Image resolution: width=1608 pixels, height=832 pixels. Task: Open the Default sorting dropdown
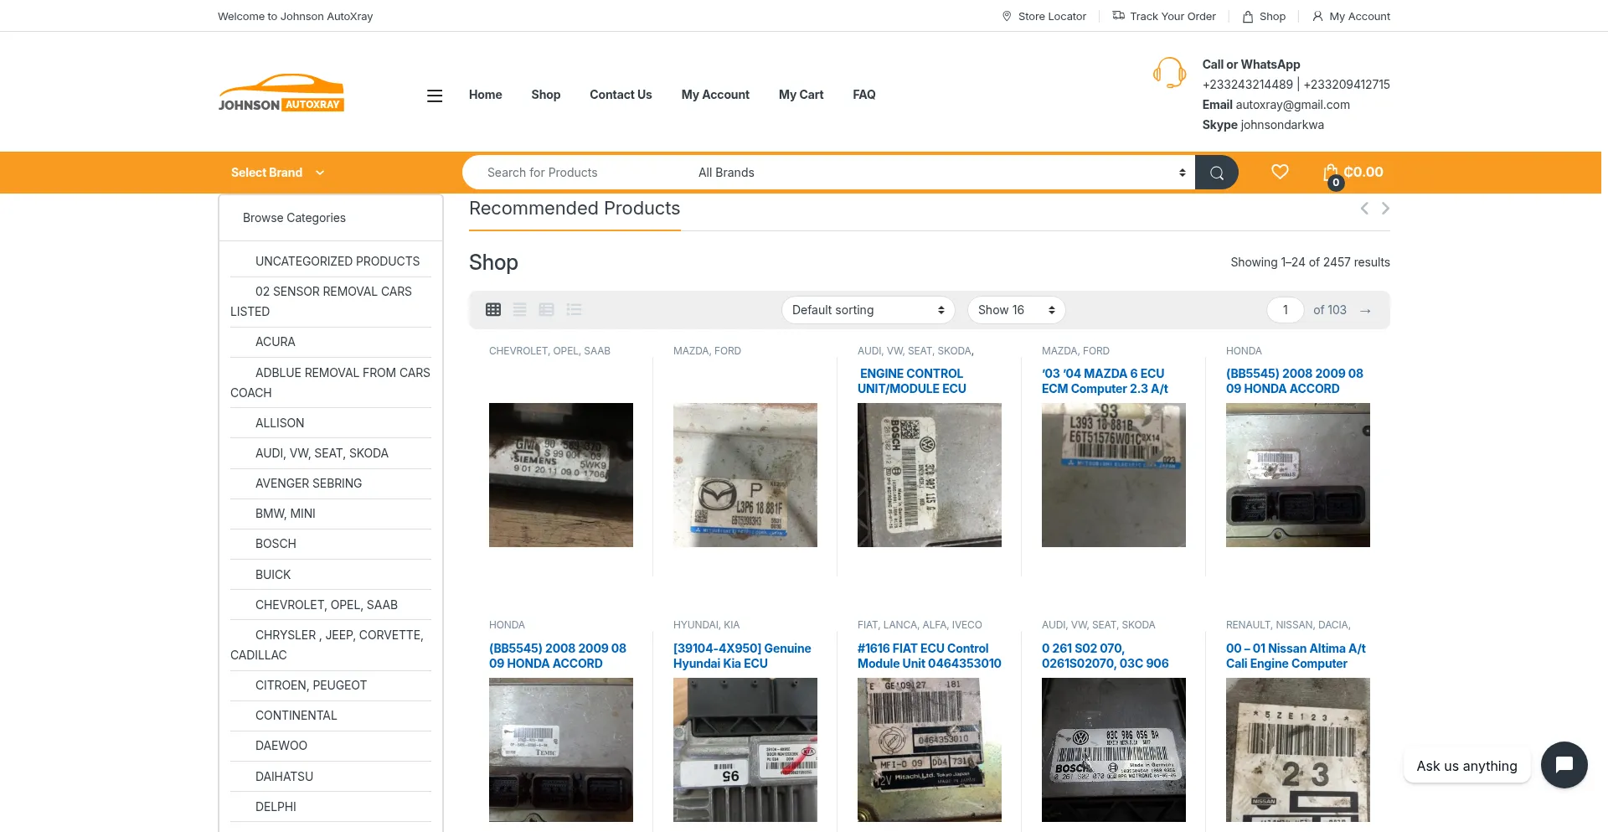click(868, 310)
